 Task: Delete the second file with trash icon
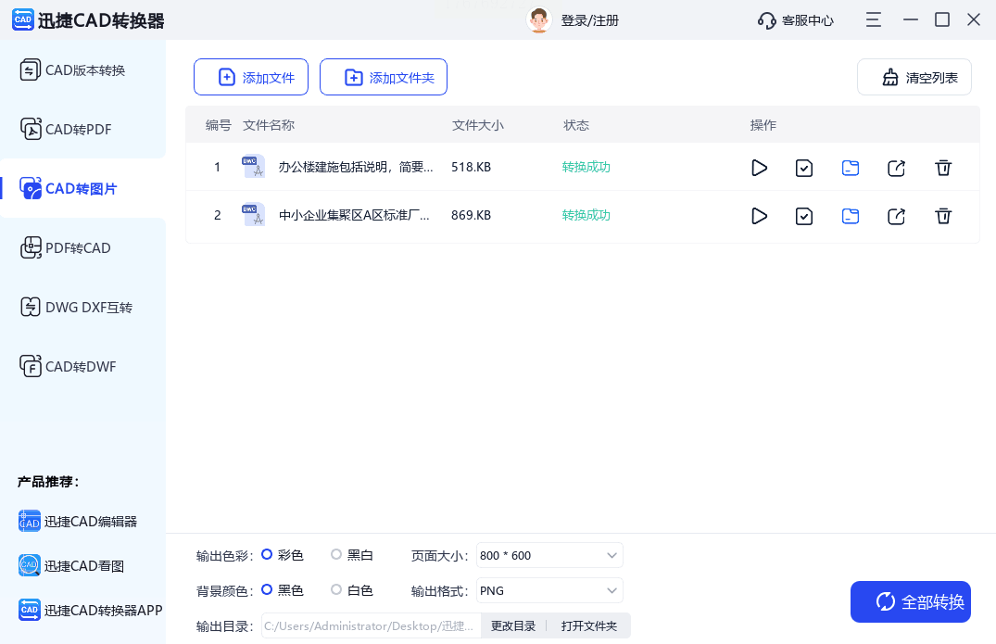[x=943, y=216]
